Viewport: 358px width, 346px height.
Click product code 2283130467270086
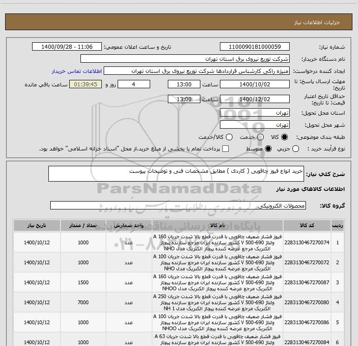point(307,322)
